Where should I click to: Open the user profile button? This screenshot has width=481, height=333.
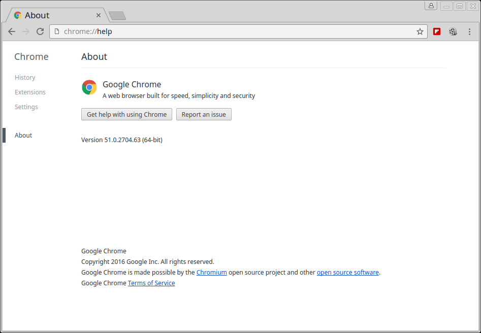tap(431, 6)
